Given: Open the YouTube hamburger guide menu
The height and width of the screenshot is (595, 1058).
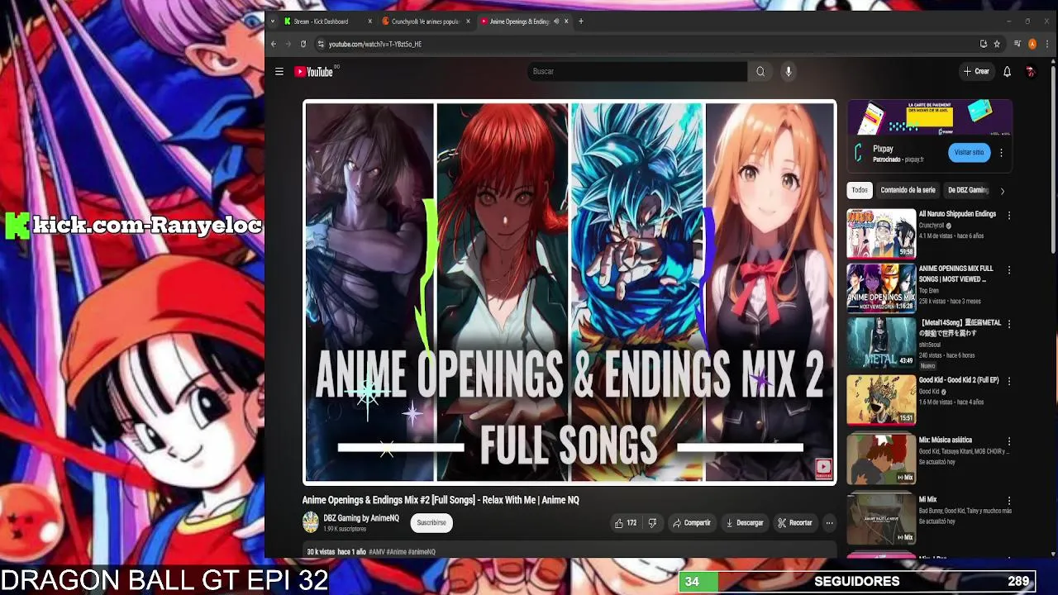Looking at the screenshot, I should pyautogui.click(x=279, y=72).
